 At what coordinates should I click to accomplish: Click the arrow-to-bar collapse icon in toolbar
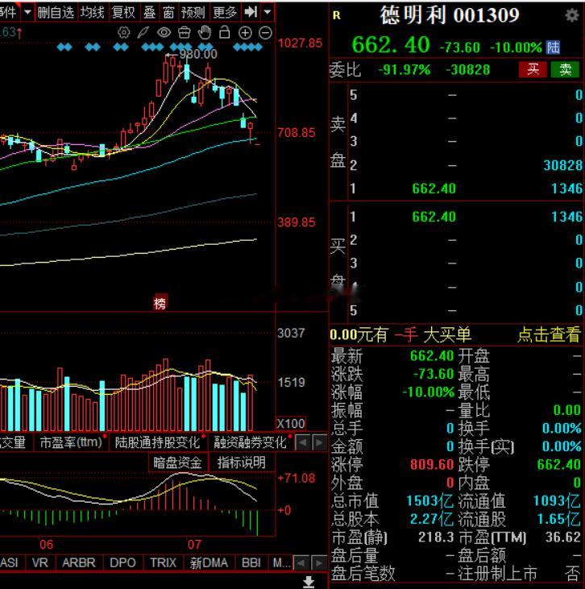pyautogui.click(x=251, y=12)
